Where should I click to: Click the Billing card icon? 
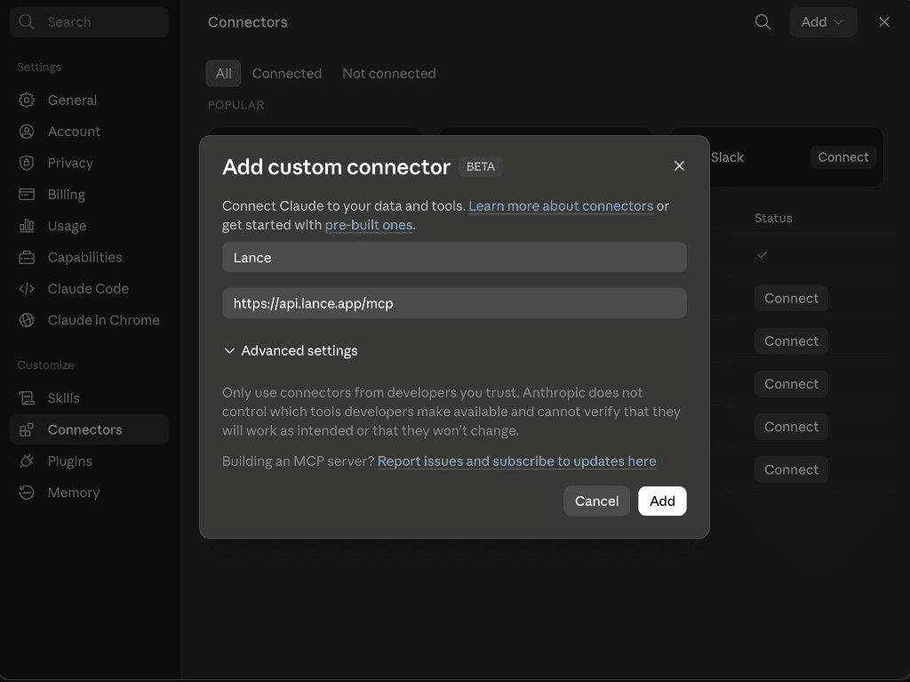click(x=27, y=194)
